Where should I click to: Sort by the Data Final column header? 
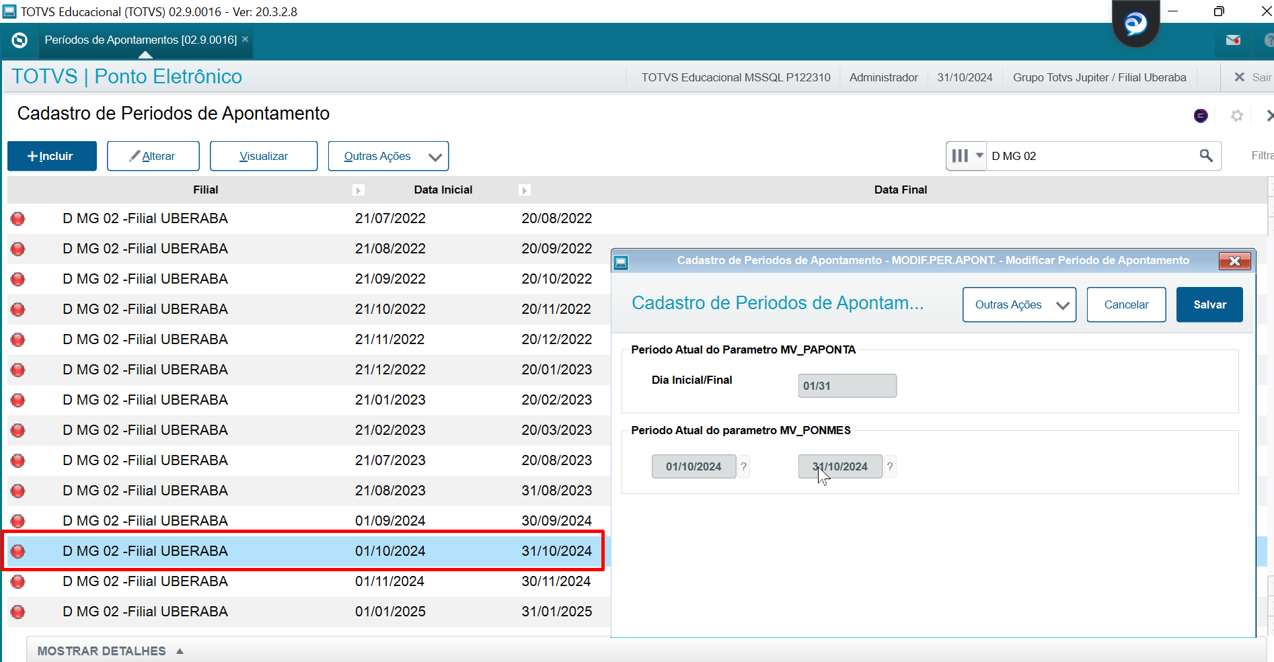click(900, 190)
